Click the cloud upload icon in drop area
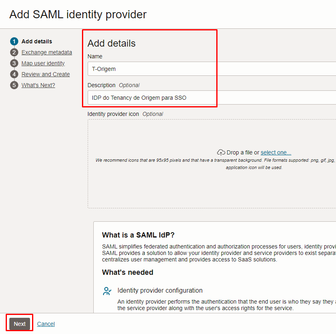The height and width of the screenshot is (334, 336). click(221, 152)
